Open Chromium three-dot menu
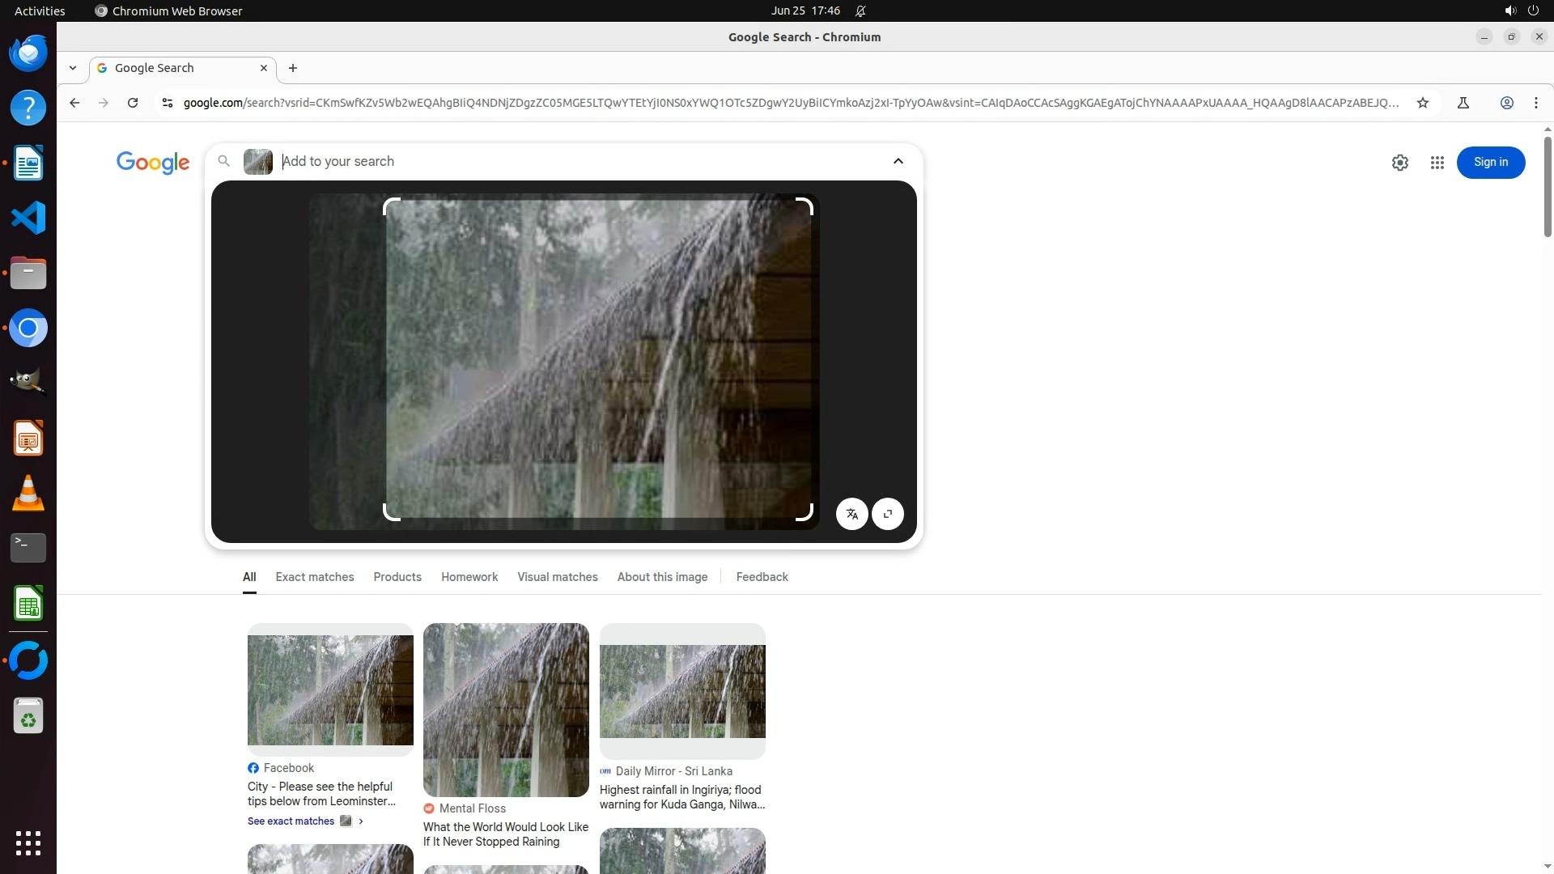Viewport: 1554px width, 874px height. point(1535,103)
